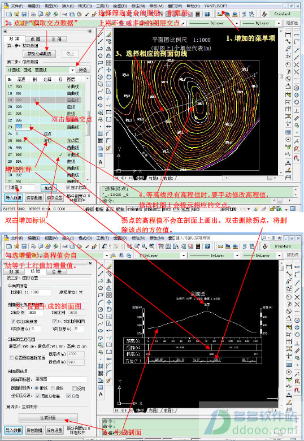Click Help question-mark icon in top window toolbar
Screen dimensions: 304x441
tap(207, 14)
